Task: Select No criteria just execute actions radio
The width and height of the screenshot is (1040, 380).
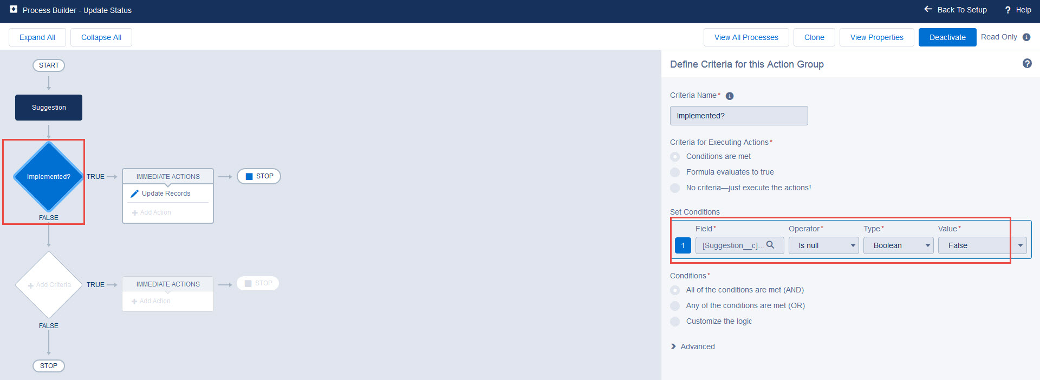Action: click(675, 188)
